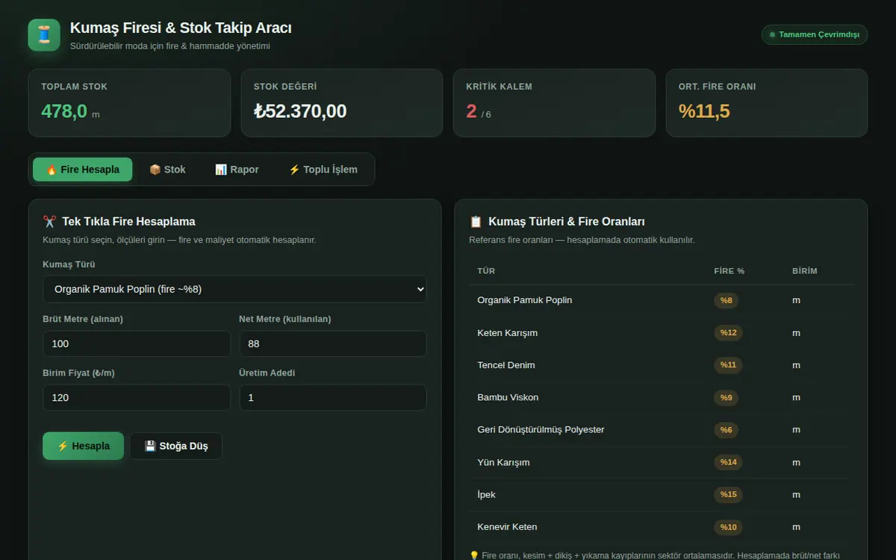Click the %6 fire rate badge
Screen dimensions: 896x560
726,429
